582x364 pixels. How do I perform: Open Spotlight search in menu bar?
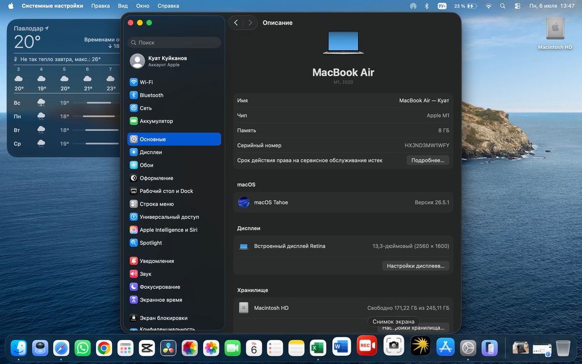503,6
